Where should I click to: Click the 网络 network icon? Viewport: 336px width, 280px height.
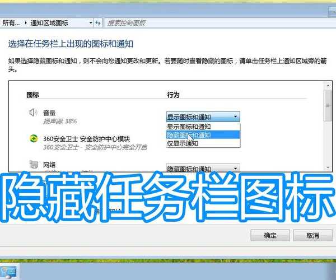33,165
